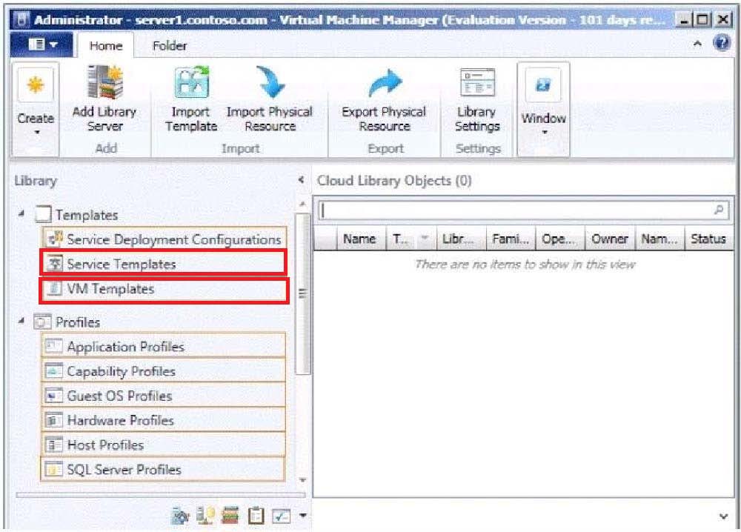Open Guest OS Profiles

point(164,396)
